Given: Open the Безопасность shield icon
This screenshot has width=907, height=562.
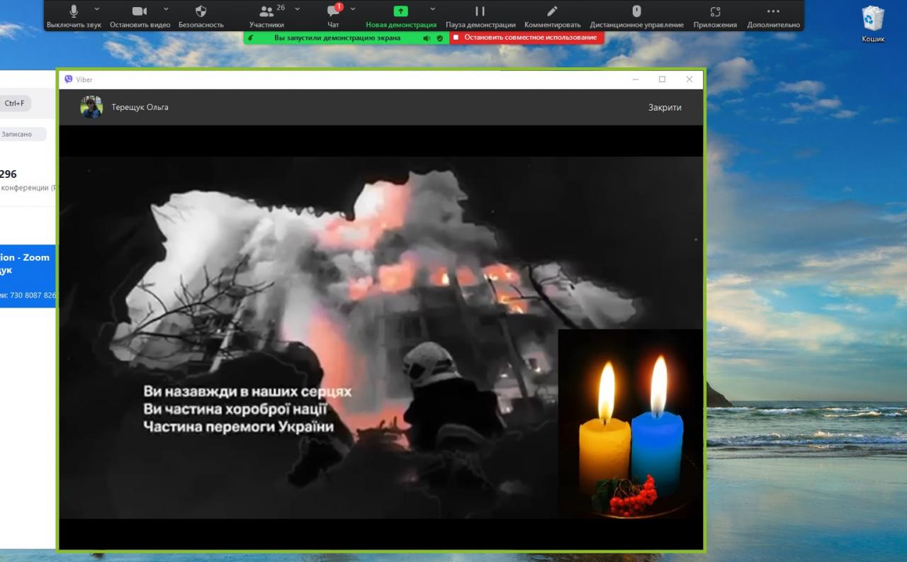Looking at the screenshot, I should 201,12.
